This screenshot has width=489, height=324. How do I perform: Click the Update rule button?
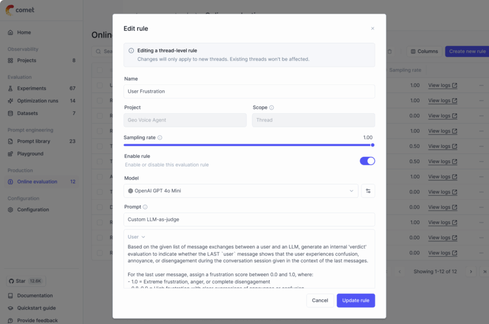[x=356, y=301]
